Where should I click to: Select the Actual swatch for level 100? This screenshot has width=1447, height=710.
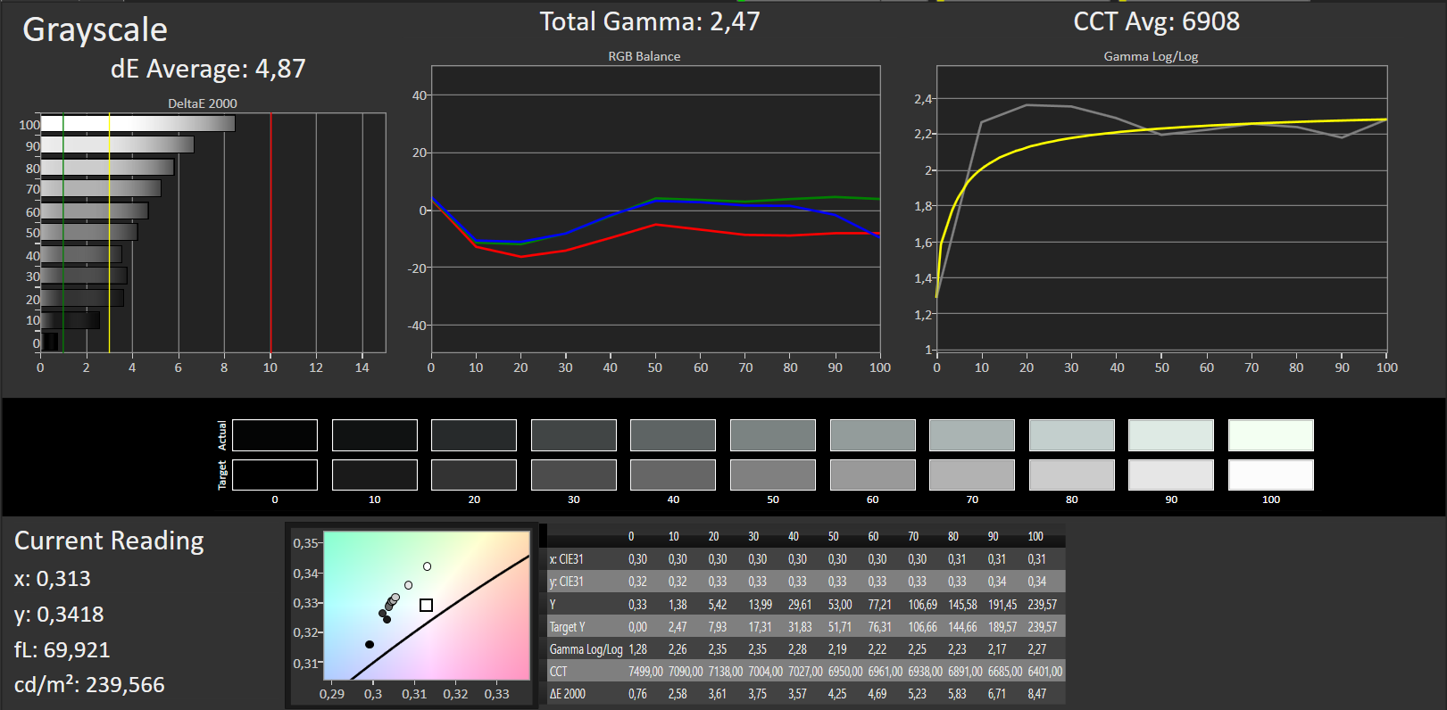1271,435
